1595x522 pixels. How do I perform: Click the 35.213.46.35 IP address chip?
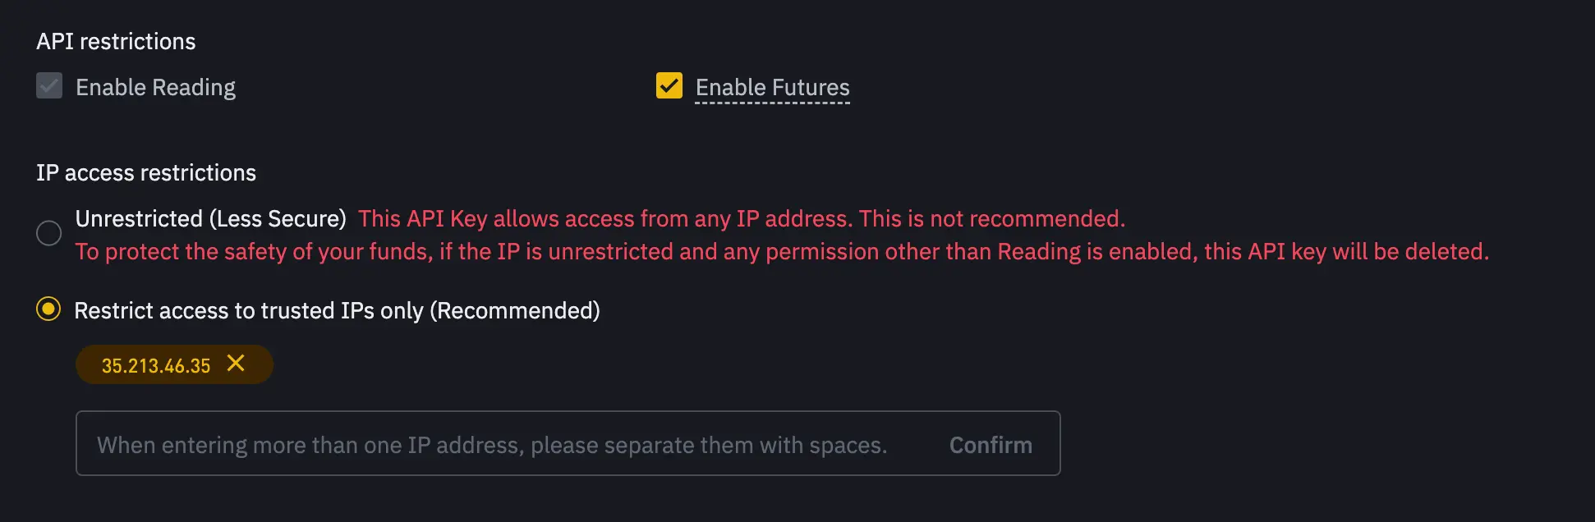pyautogui.click(x=156, y=364)
